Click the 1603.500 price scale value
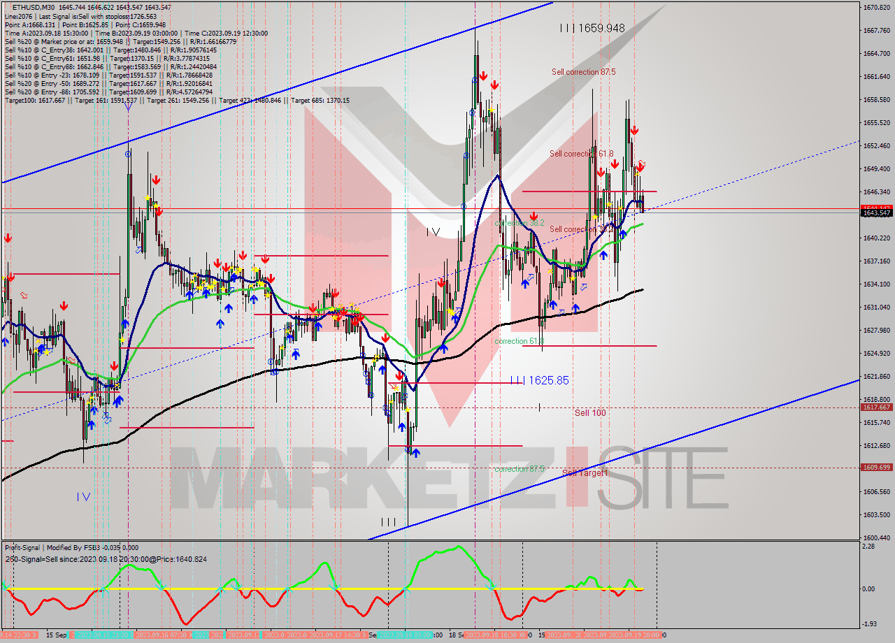 tap(876, 514)
